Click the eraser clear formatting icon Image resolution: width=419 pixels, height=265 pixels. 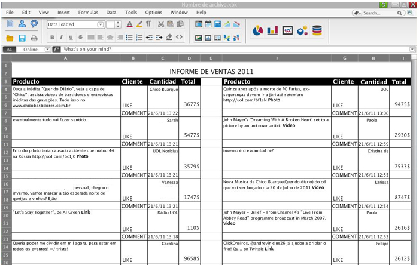pos(169,37)
